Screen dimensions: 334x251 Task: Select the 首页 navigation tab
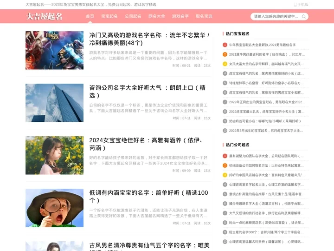coord(90,16)
